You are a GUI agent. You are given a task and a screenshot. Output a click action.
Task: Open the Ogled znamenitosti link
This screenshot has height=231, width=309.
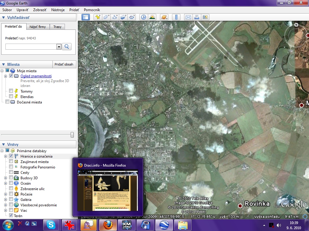click(36, 76)
